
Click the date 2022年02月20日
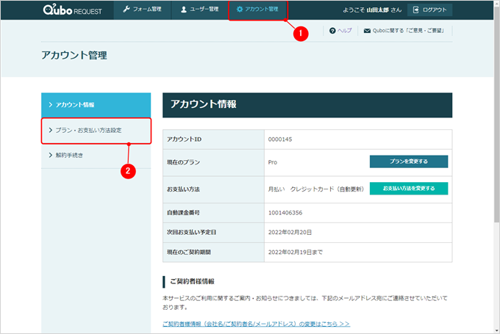(290, 233)
